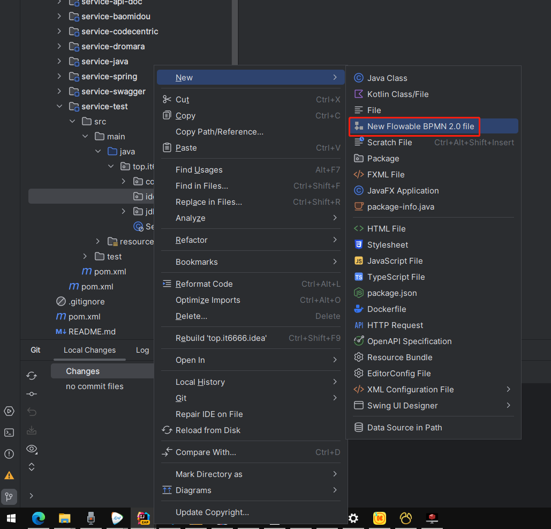
Task: Click the eye preview icon
Action: pyautogui.click(x=32, y=449)
